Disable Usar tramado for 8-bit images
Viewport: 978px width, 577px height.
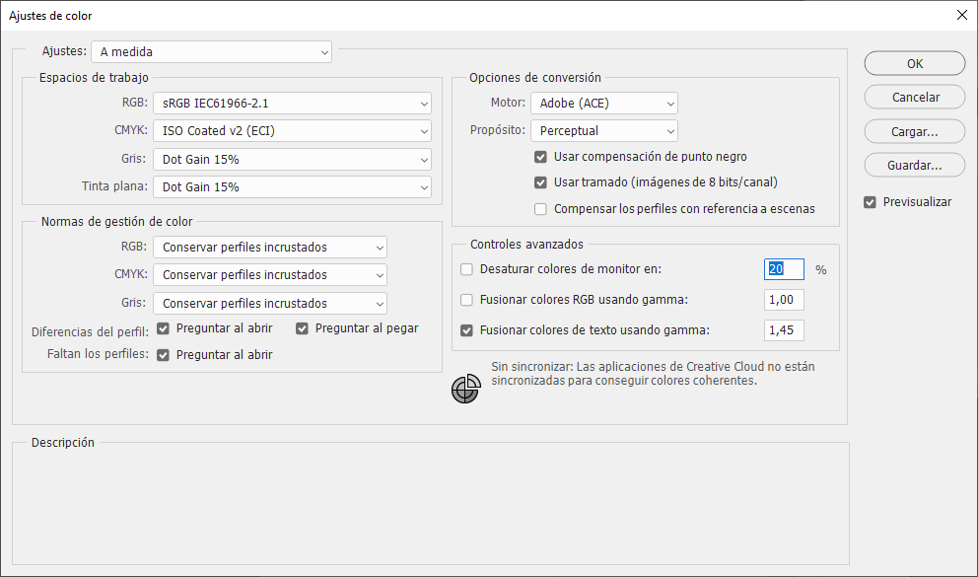(x=540, y=182)
